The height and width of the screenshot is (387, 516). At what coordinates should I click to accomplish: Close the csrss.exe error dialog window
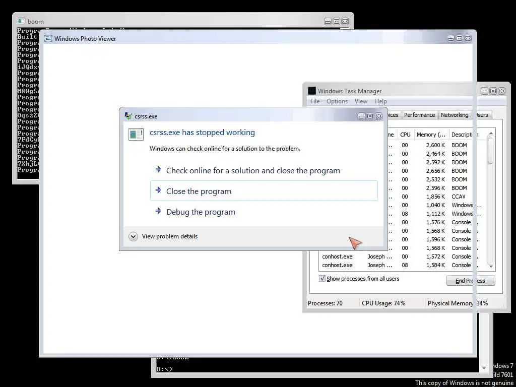(x=379, y=116)
